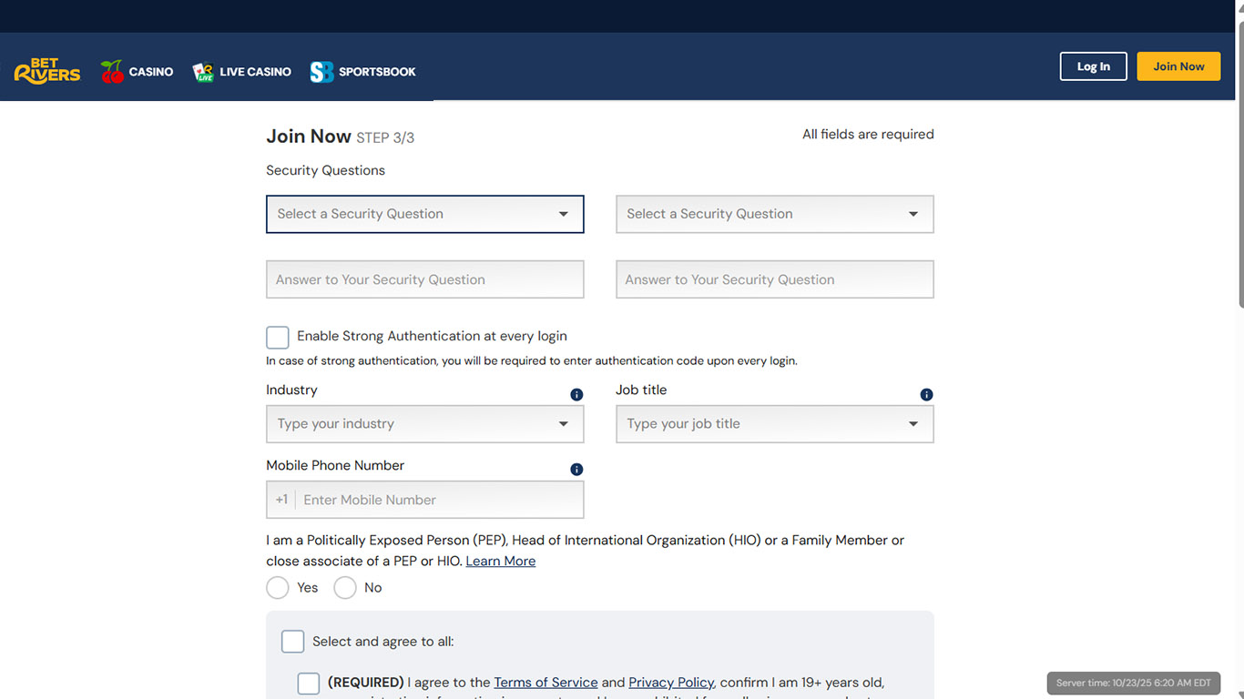1244x699 pixels.
Task: Open the first Security Question dropdown
Action: click(x=424, y=214)
